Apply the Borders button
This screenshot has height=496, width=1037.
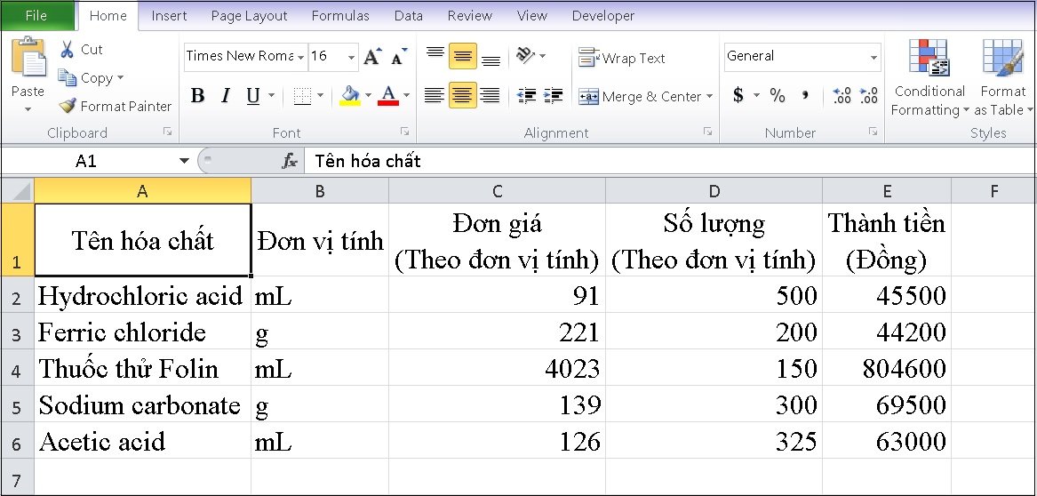tap(301, 97)
